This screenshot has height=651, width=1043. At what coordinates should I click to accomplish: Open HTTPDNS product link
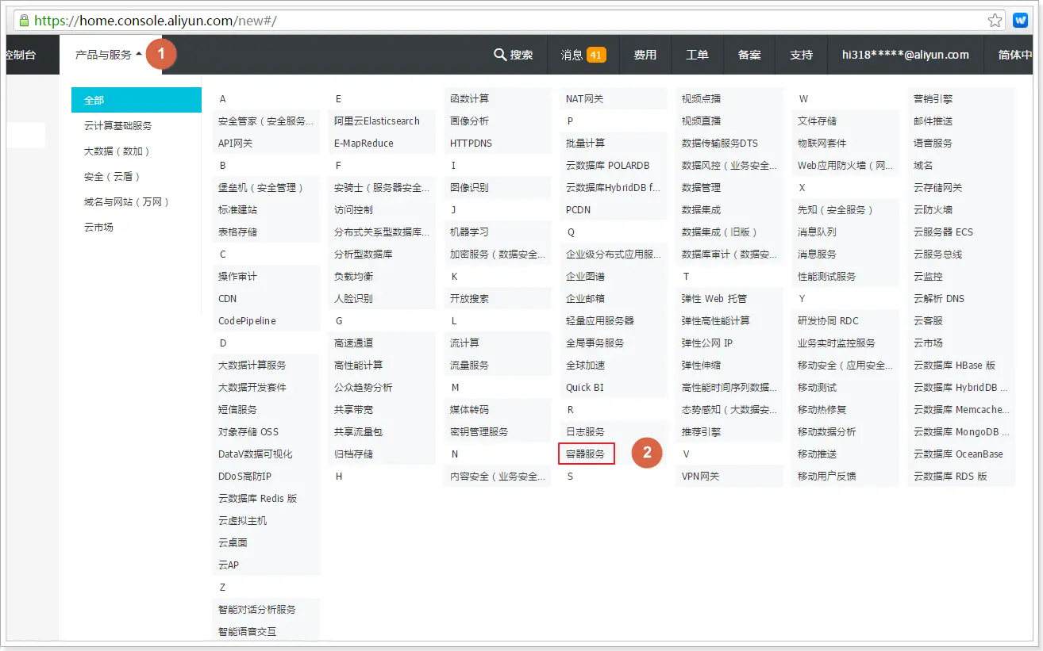471,144
